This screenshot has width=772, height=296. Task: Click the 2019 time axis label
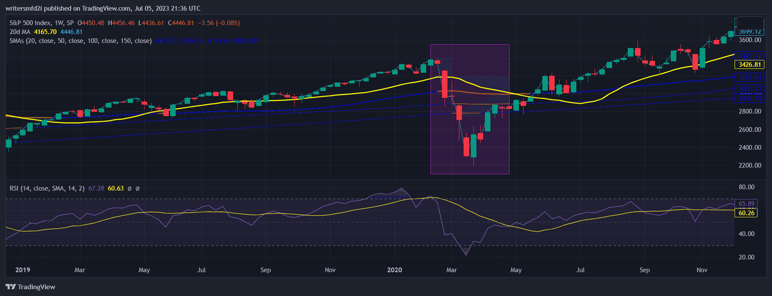[x=23, y=270]
